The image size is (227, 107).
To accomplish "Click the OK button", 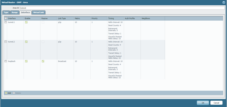I will coord(203,103).
